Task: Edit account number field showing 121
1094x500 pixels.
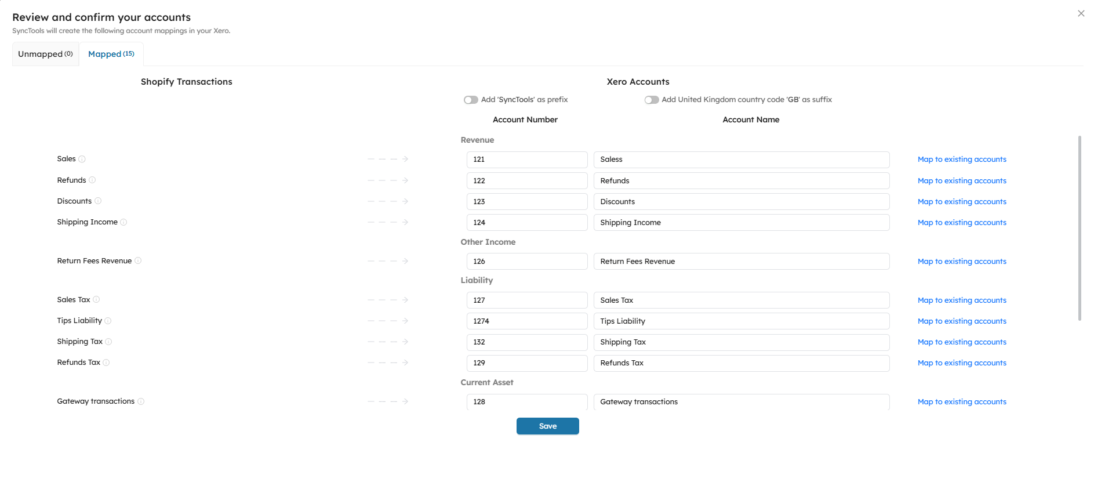Action: click(x=527, y=160)
